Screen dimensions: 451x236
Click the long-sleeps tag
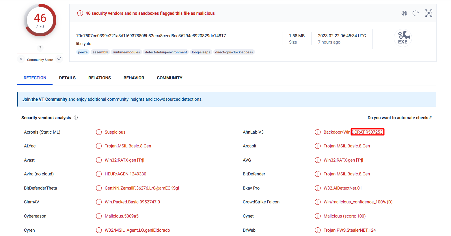(x=201, y=52)
